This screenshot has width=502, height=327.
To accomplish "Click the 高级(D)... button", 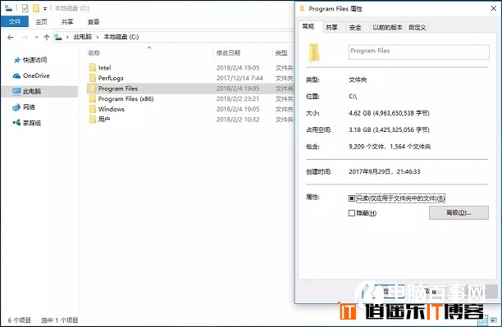I will click(459, 213).
